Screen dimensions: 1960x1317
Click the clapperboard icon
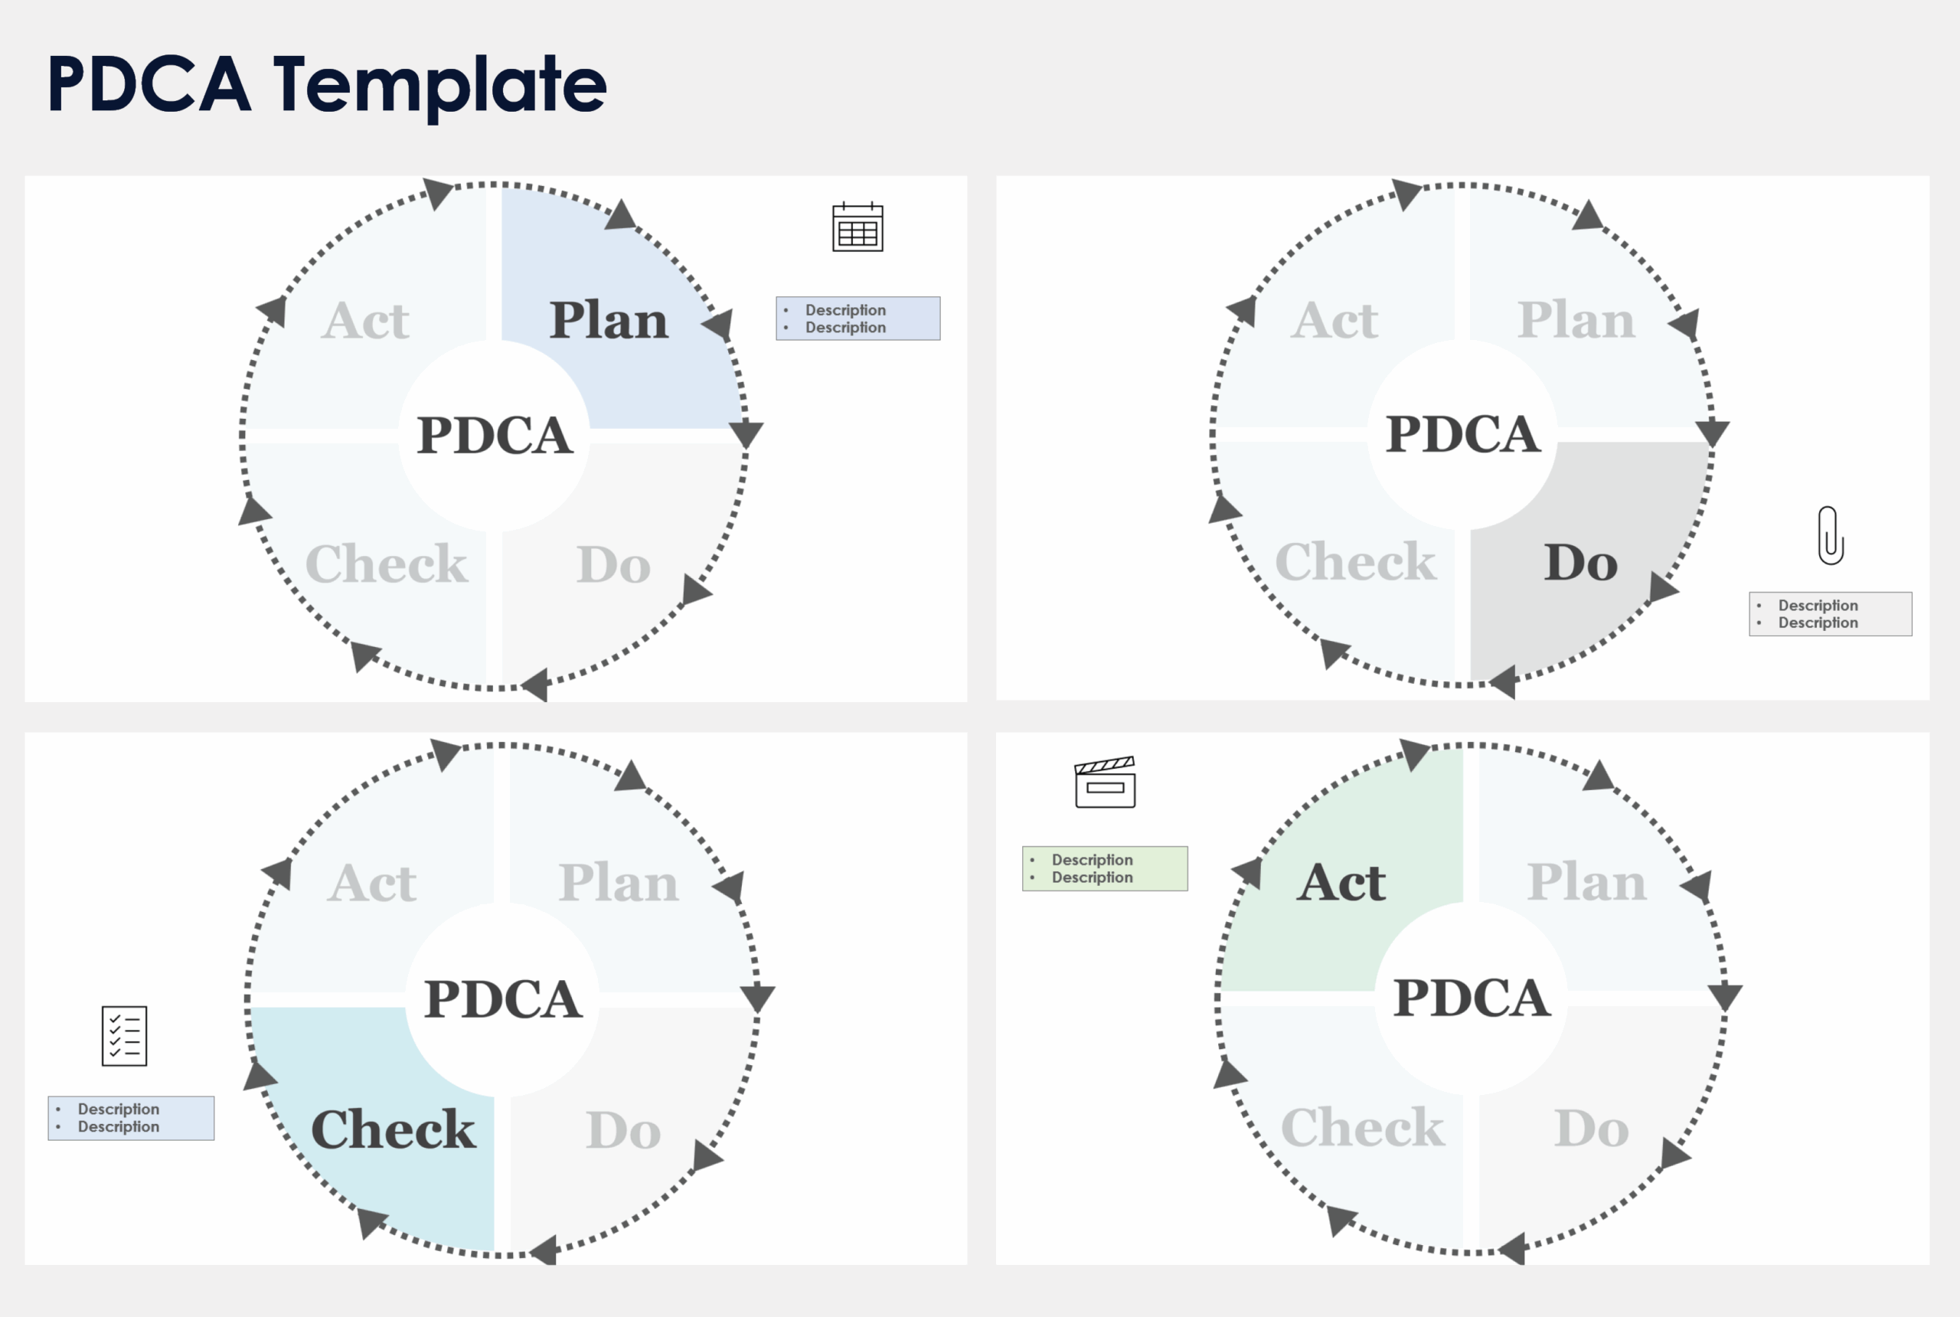pyautogui.click(x=1105, y=782)
